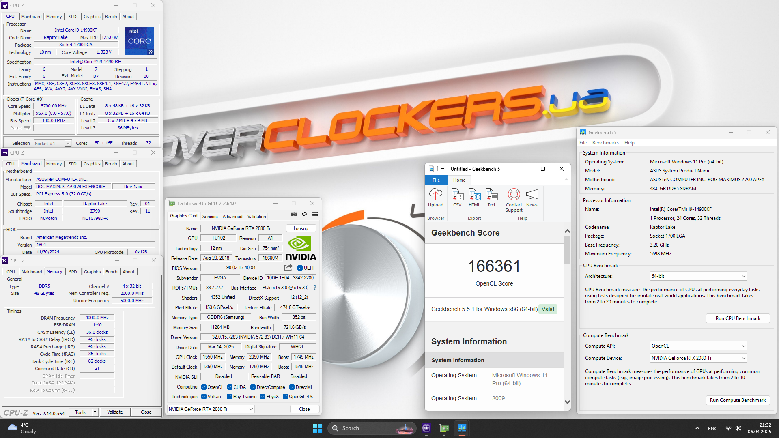Click the Run Compute Benchmark button
This screenshot has width=779, height=438.
(738, 400)
